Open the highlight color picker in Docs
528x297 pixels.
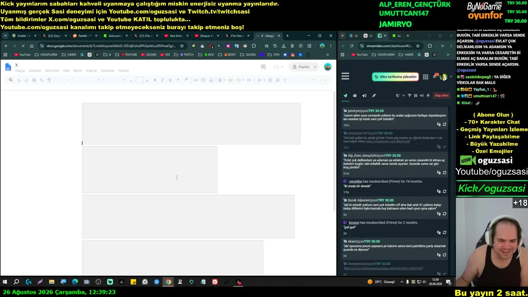[186, 80]
